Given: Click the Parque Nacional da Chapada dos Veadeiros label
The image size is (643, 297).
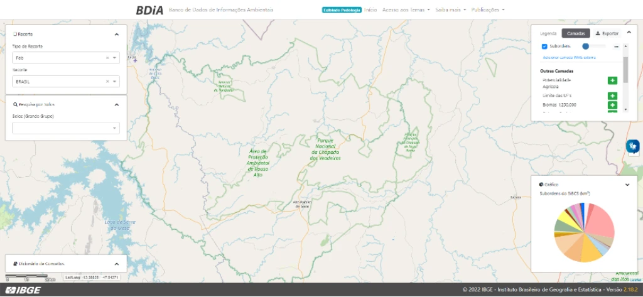Looking at the screenshot, I should click(325, 149).
